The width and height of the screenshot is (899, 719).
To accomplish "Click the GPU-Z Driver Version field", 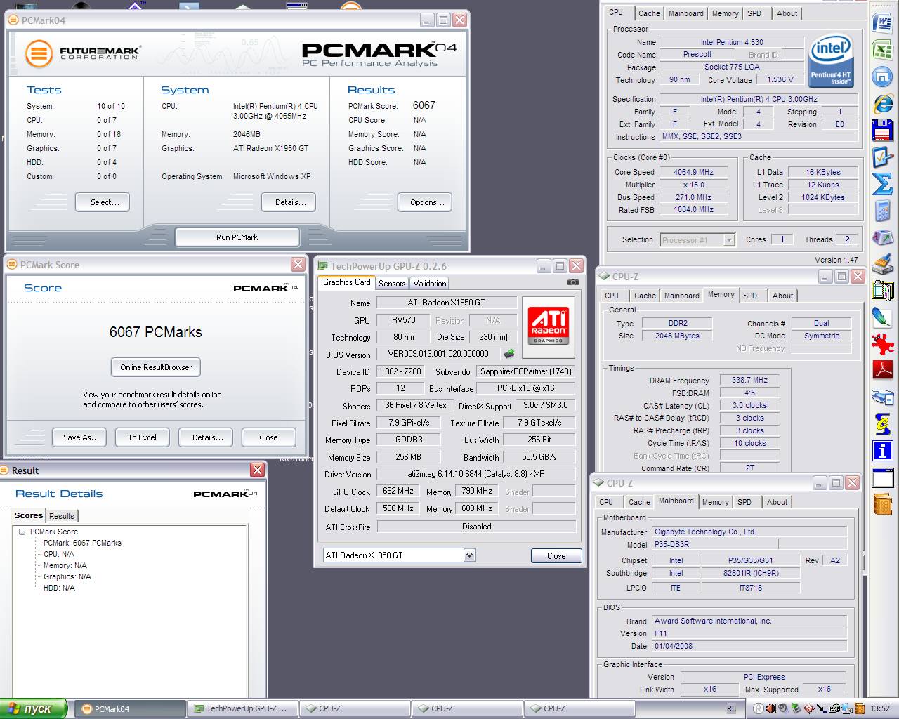I will [x=476, y=474].
